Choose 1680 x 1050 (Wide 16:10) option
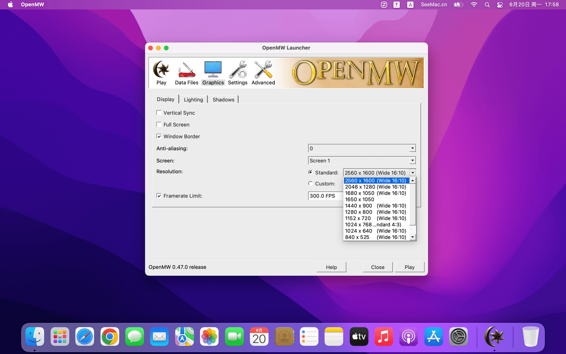Screen dimensions: 566x354 click(377, 193)
